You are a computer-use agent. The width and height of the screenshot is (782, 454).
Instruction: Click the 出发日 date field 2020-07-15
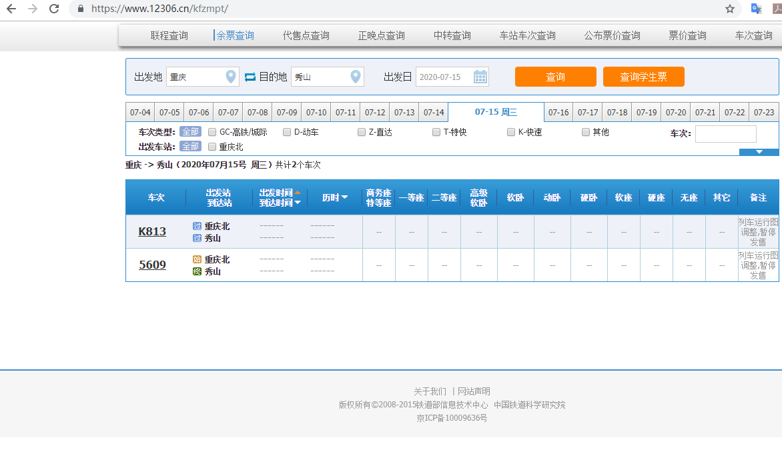click(452, 77)
